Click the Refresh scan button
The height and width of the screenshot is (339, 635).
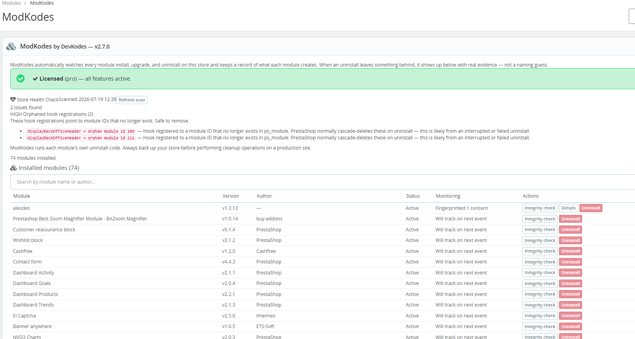[132, 100]
